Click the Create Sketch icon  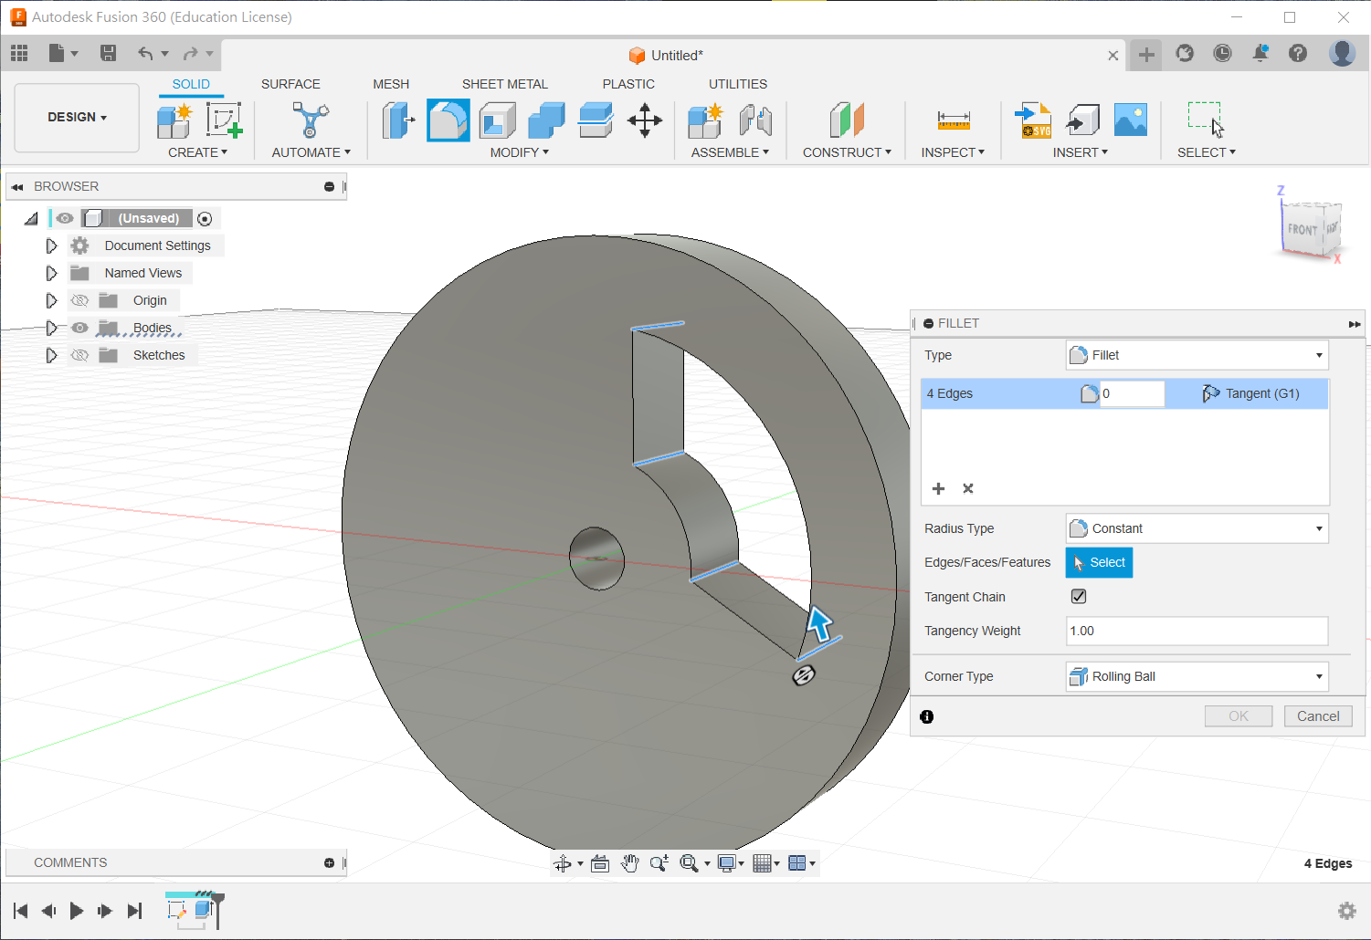(223, 120)
